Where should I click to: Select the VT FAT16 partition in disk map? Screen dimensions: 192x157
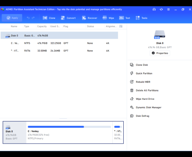(118, 132)
